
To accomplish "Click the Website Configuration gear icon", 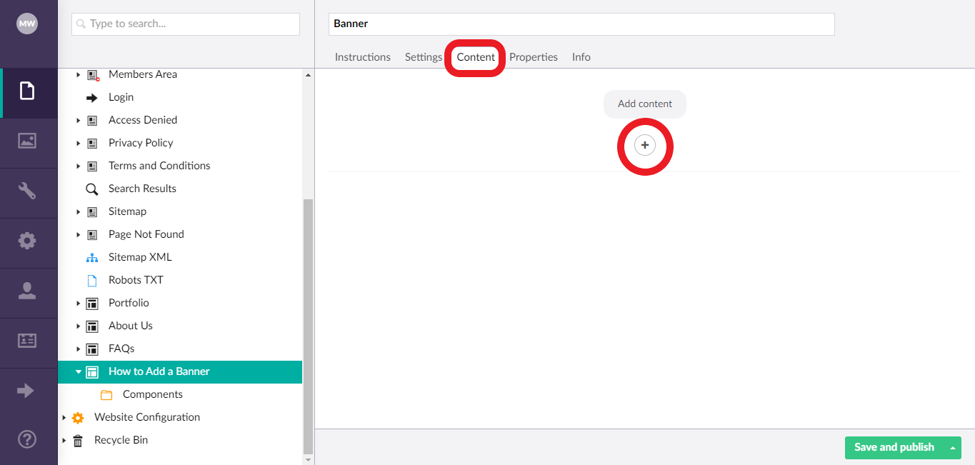I will (78, 418).
